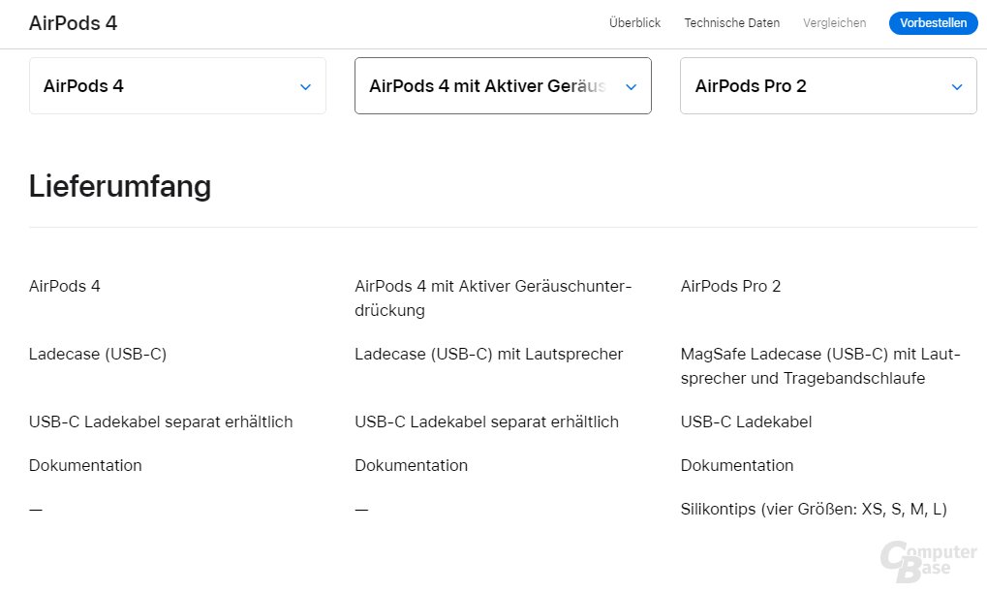This screenshot has height=593, width=987.
Task: Click the chevron inside the highlighted middle selector
Action: (x=631, y=86)
